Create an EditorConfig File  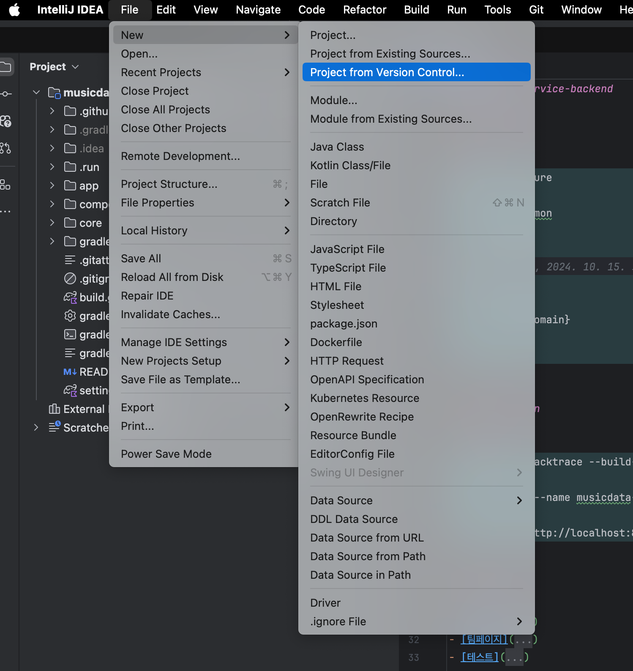[417, 454]
